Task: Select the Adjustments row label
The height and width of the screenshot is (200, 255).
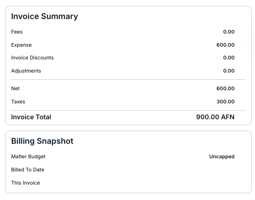Action: [26, 71]
